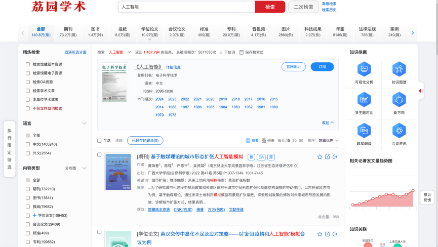Check 检索馆藏电子资源 checkbox
The image size is (438, 247).
[x=28, y=73]
